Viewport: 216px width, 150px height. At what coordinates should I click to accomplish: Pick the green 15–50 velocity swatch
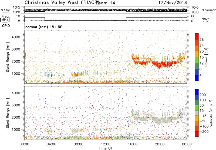click(197, 107)
